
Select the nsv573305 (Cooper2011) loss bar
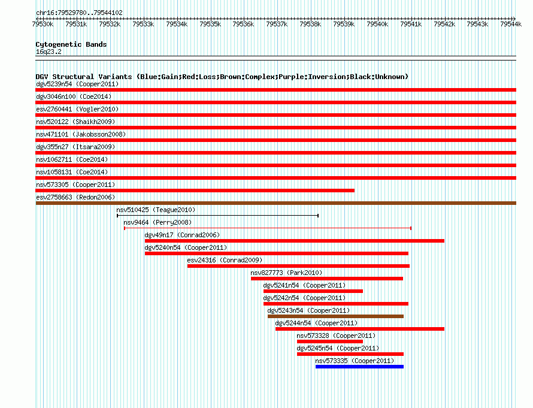(x=195, y=191)
